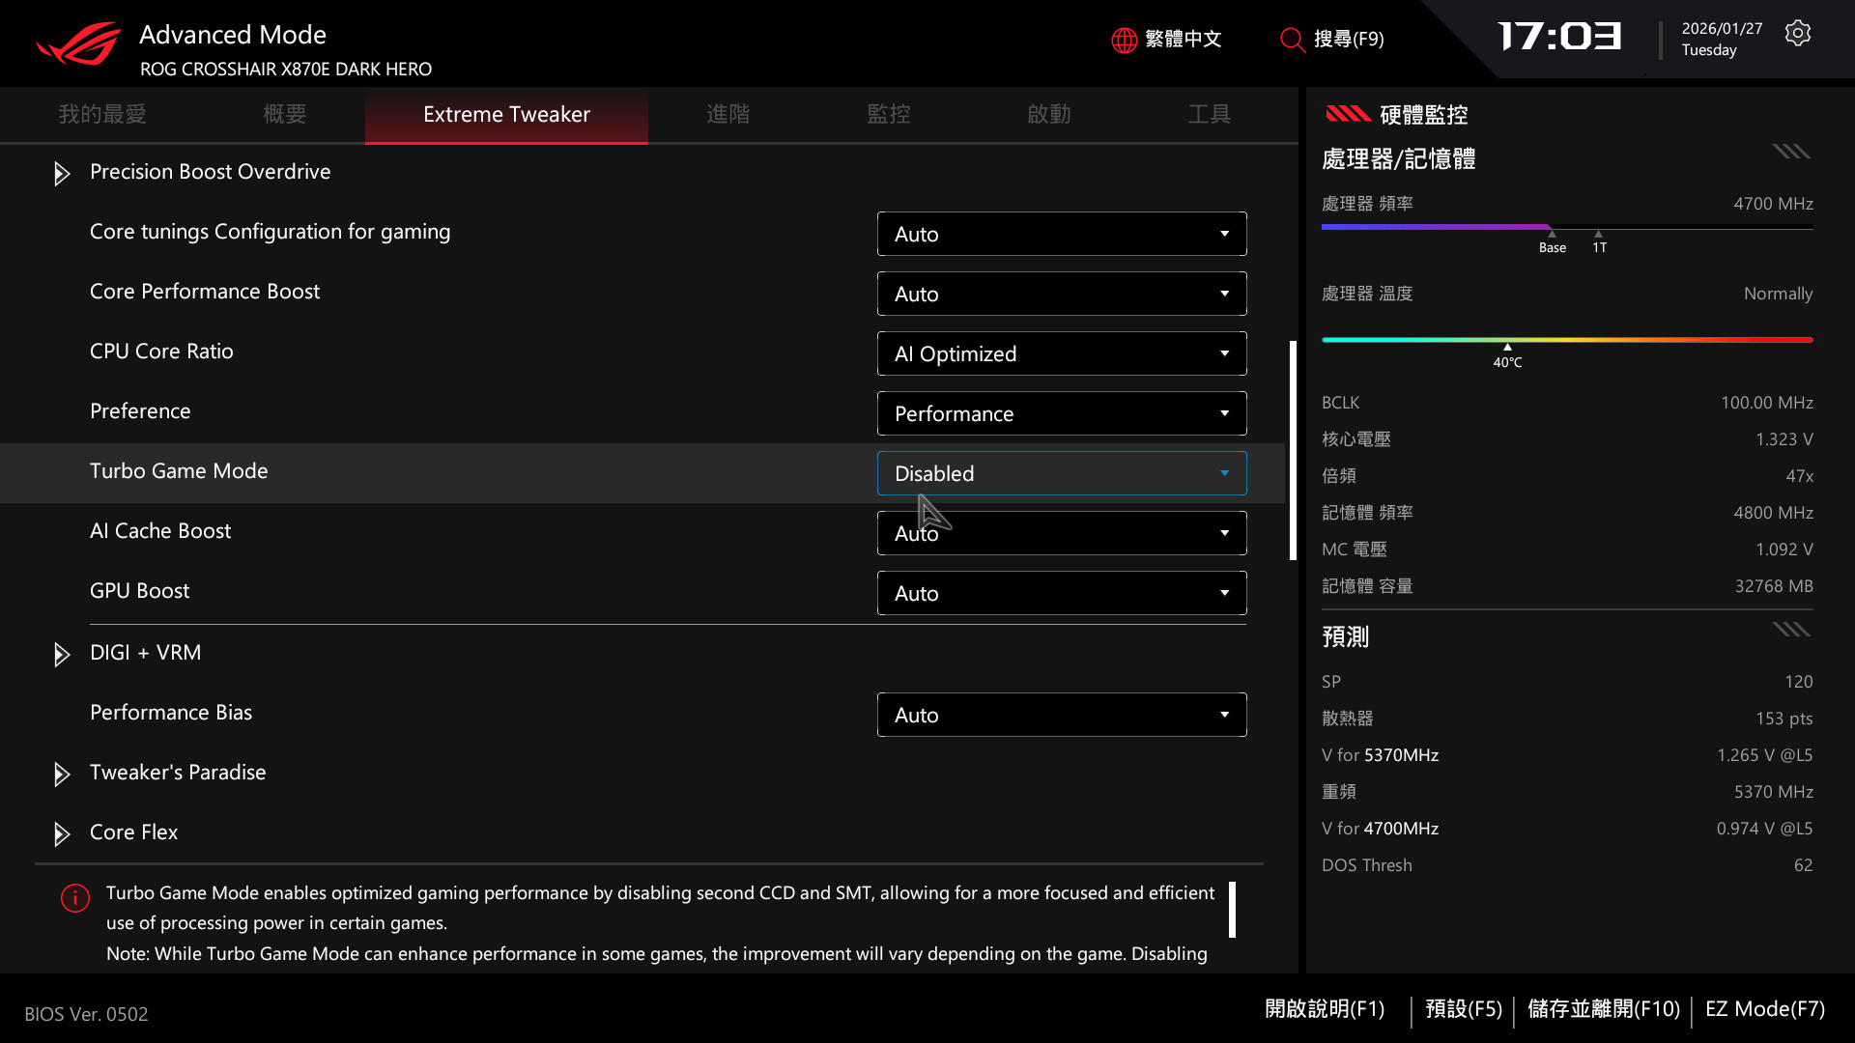Open the Preference dropdown set to Performance
The image size is (1855, 1043).
1061,413
